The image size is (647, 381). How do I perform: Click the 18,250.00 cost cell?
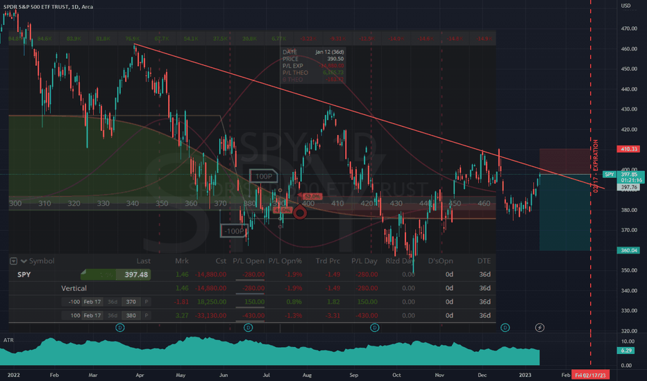point(212,302)
